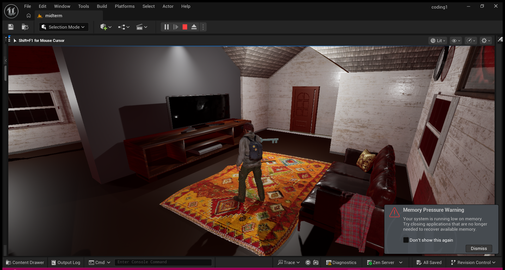Image resolution: width=505 pixels, height=270 pixels.
Task: Open the Edit menu
Action: point(42,6)
